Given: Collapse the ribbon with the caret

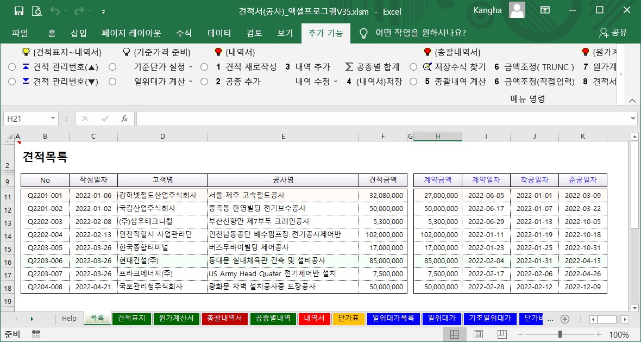Looking at the screenshot, I should (x=632, y=100).
